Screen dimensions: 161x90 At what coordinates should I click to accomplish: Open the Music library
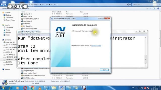pos(8,30)
